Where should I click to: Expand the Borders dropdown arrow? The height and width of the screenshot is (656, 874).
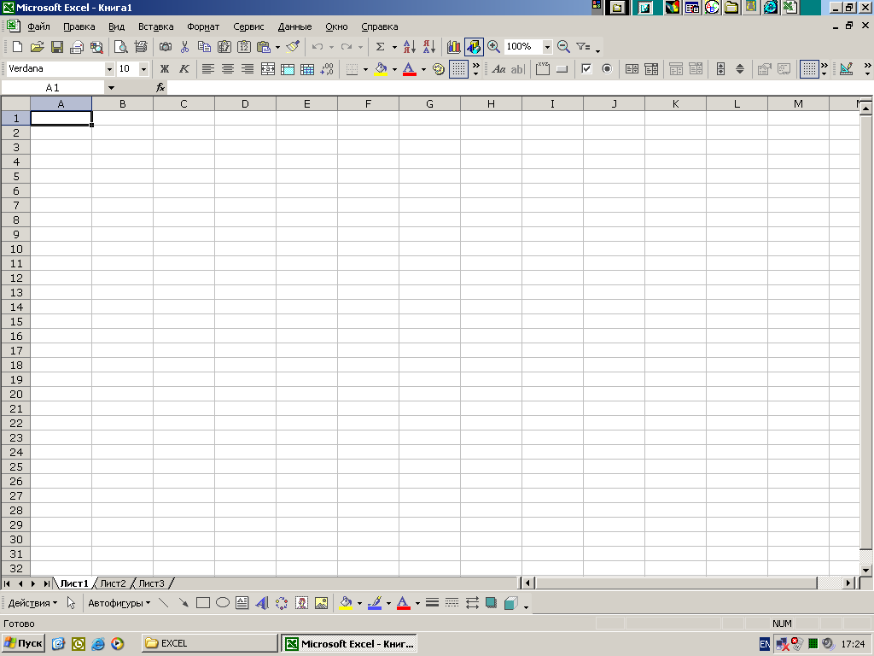click(365, 68)
